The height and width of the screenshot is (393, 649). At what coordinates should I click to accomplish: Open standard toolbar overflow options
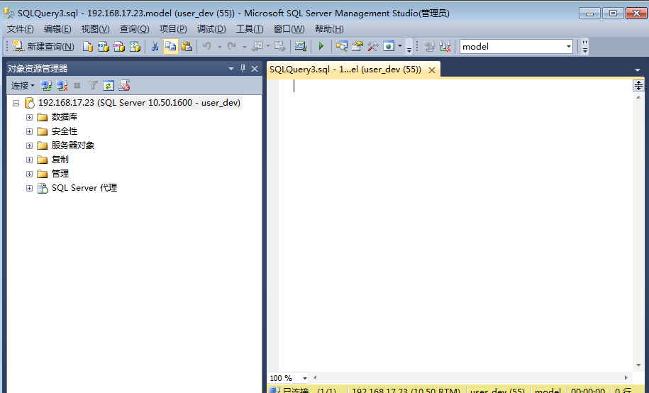click(x=409, y=47)
